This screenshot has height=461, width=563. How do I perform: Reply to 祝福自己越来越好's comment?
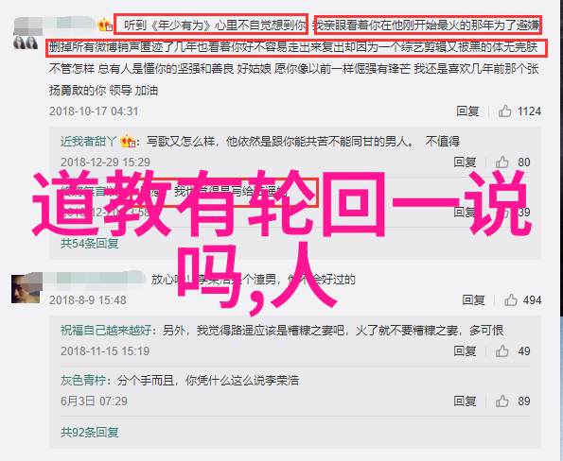click(465, 351)
